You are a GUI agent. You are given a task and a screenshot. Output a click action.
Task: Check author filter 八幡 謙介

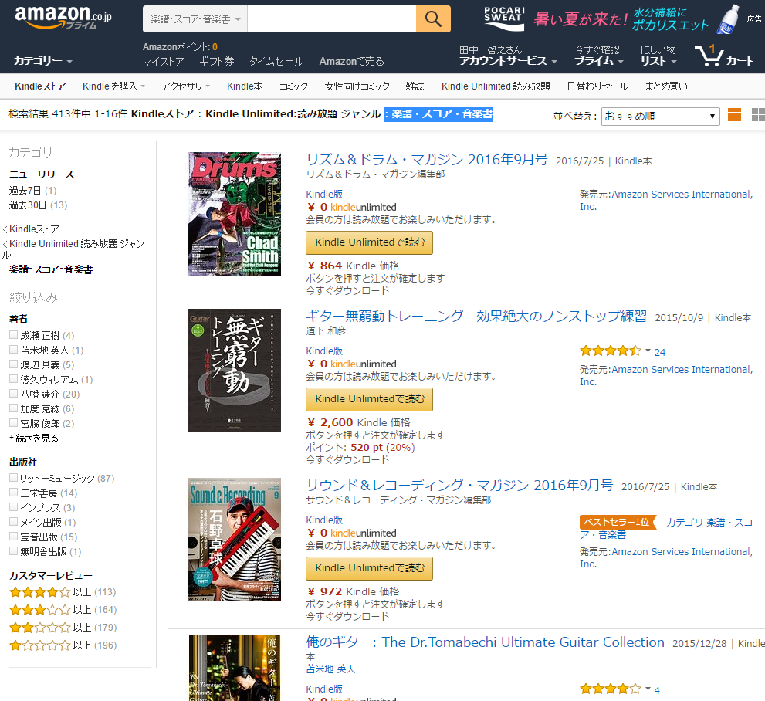point(14,393)
